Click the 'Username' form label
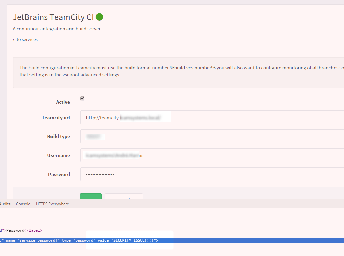The width and height of the screenshot is (344, 256). pos(59,155)
